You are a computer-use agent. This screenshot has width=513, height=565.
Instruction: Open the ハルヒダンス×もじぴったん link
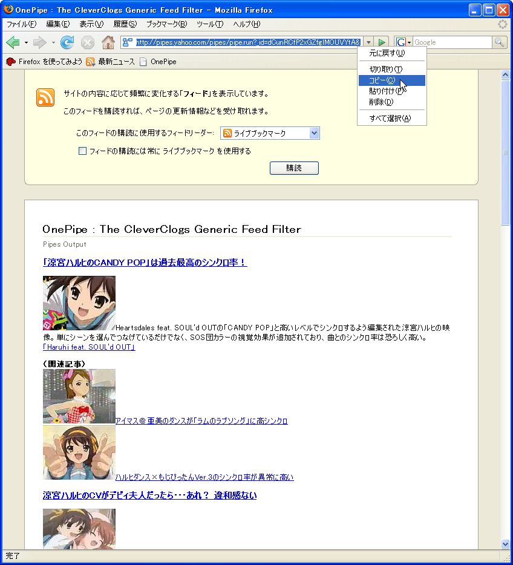204,477
